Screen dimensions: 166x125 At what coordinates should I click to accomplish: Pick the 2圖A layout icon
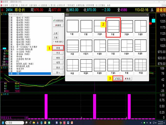click(99, 27)
